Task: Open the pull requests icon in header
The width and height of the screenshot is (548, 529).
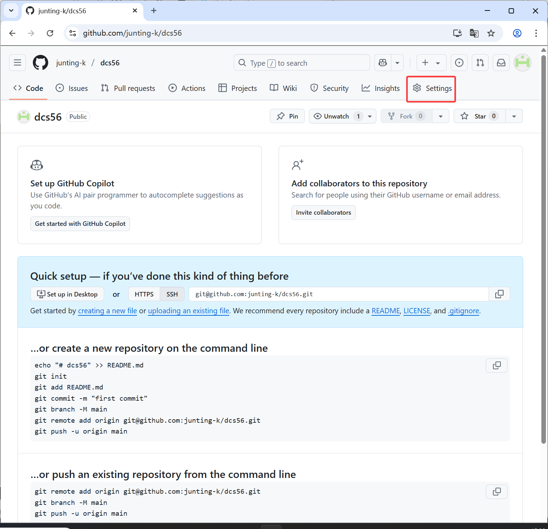Action: pyautogui.click(x=480, y=63)
